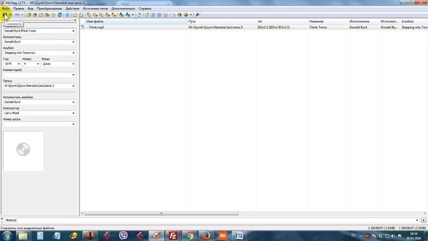The image size is (428, 241).
Task: Open Google Chrome from the taskbar
Action: (190, 236)
